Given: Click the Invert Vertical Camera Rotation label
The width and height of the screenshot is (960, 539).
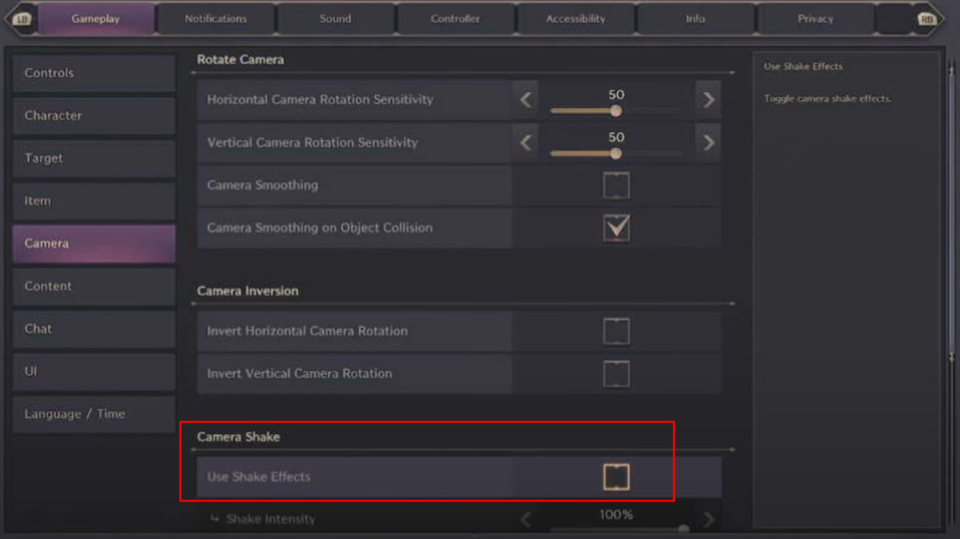Looking at the screenshot, I should coord(299,374).
